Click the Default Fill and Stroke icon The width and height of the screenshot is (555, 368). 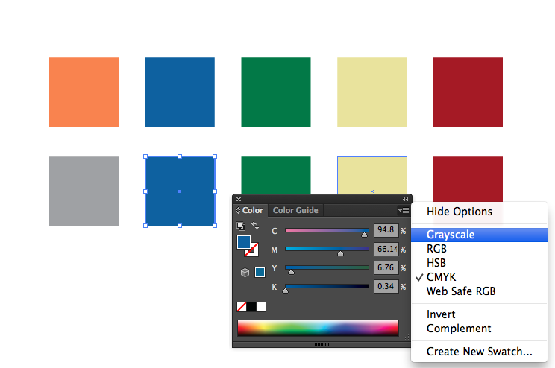coord(241,226)
